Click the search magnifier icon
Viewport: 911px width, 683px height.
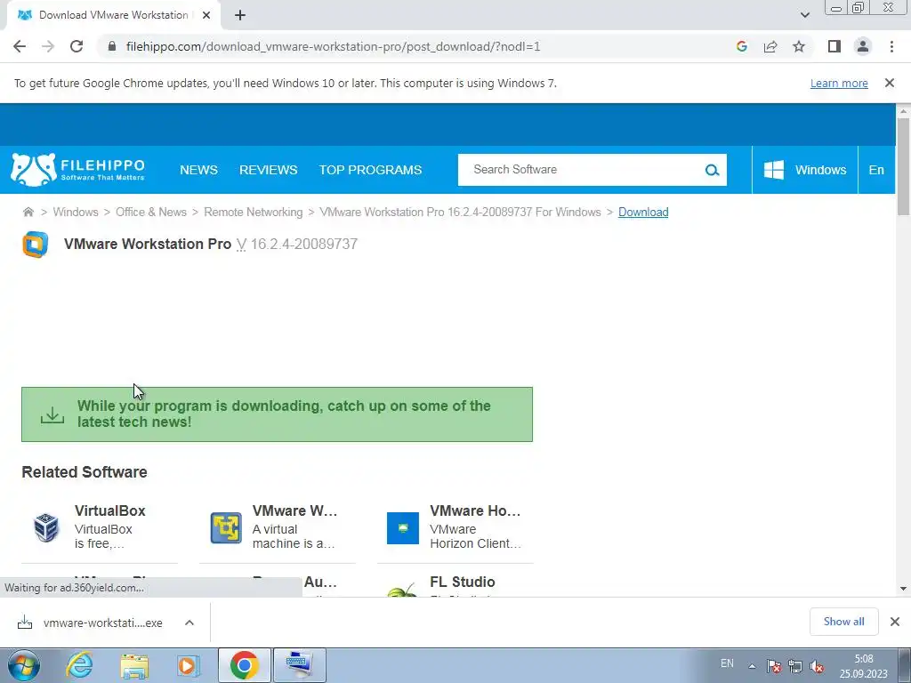point(713,170)
